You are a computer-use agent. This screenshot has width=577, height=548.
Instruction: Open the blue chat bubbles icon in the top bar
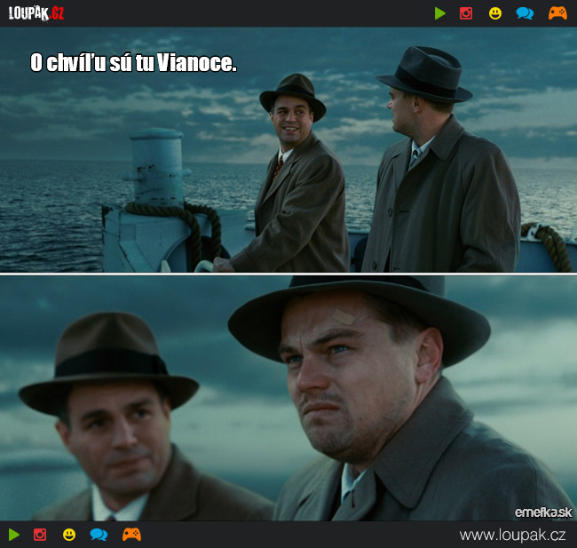click(525, 13)
